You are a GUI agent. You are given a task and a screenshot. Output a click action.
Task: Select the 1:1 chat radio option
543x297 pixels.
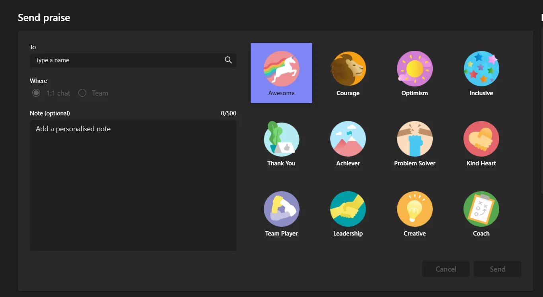36,93
